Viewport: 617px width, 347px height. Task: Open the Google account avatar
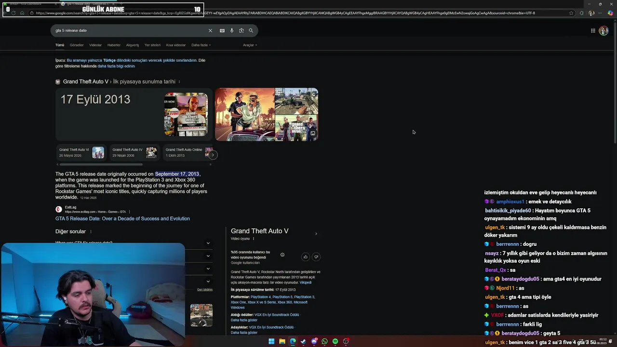tap(604, 30)
